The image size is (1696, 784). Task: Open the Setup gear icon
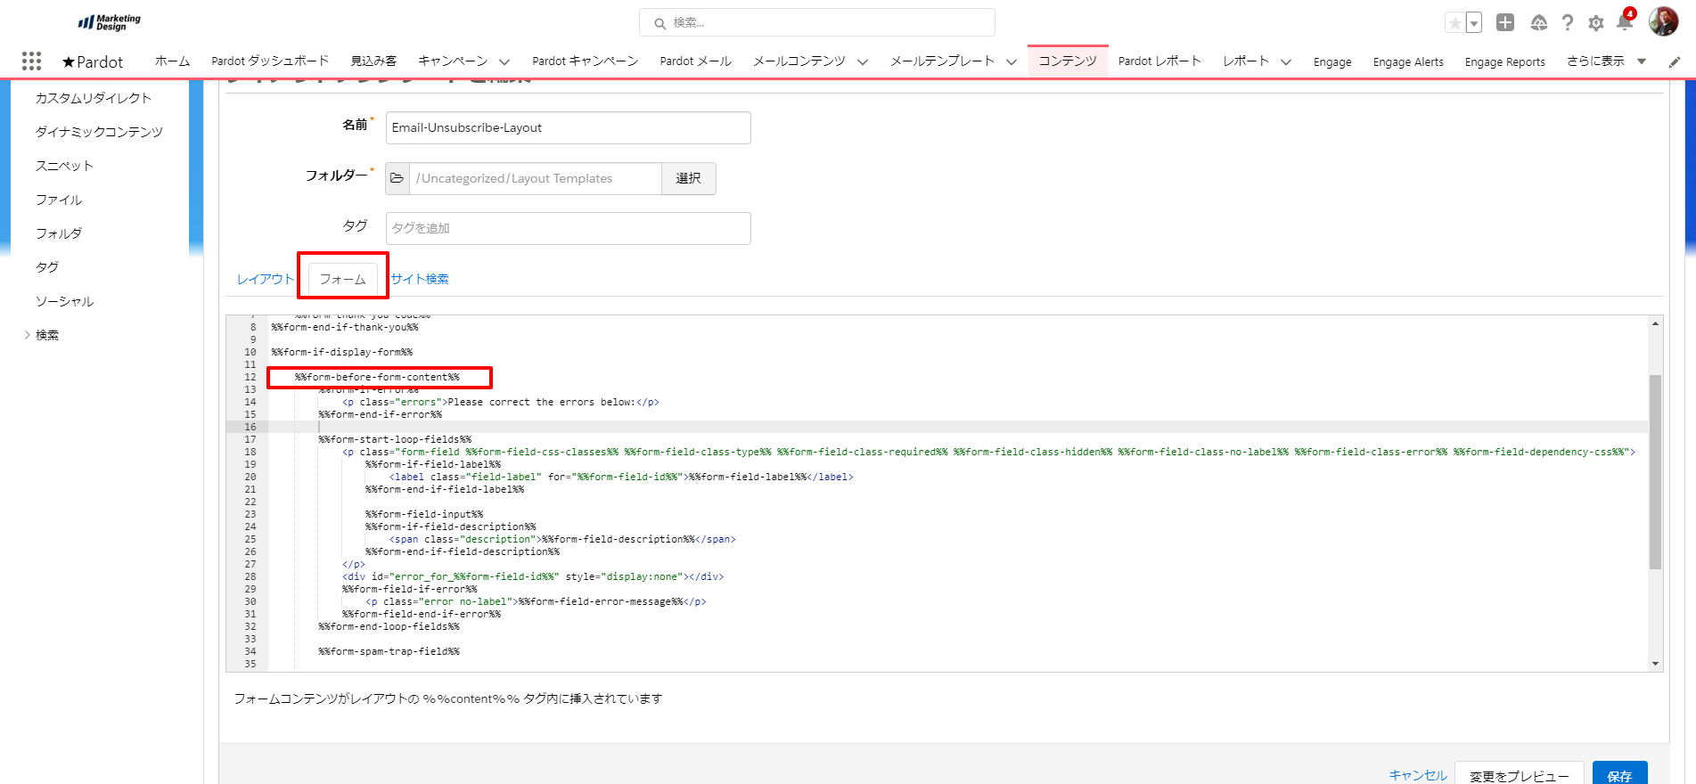coord(1596,23)
